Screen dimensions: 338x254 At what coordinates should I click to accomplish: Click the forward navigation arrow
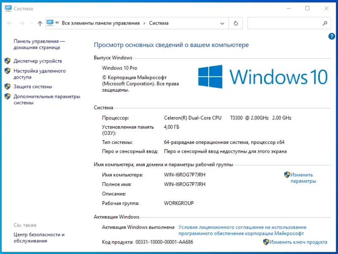22,23
